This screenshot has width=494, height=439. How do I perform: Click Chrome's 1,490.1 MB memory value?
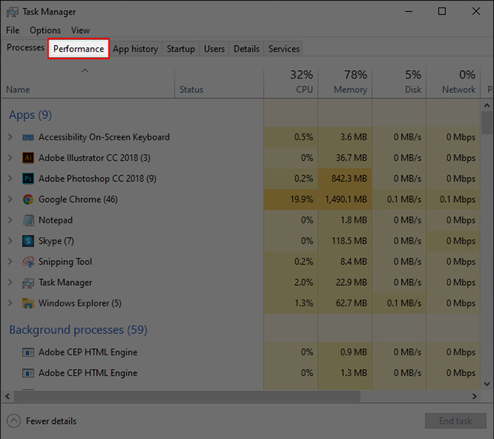[x=346, y=200]
